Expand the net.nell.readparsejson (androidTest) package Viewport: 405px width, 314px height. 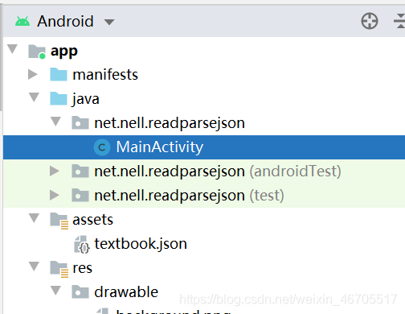[55, 171]
